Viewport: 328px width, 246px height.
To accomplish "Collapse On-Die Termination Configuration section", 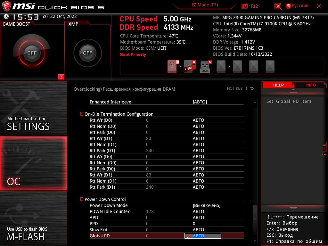I will click(x=82, y=114).
